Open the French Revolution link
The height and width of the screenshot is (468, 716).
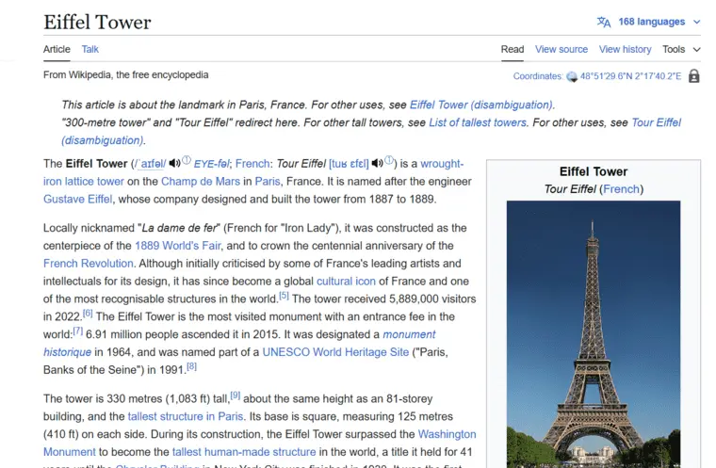click(x=89, y=264)
